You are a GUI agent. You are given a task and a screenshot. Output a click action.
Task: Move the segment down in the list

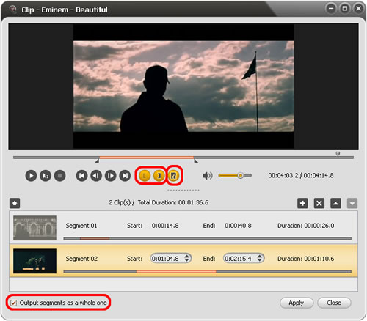coord(352,203)
